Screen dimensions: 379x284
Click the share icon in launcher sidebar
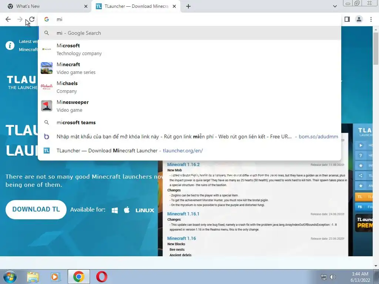(360, 176)
